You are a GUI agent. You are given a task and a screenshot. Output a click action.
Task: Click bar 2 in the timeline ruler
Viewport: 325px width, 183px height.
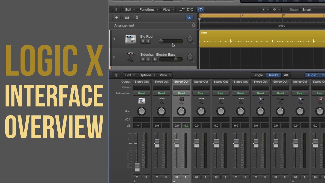pyautogui.click(x=242, y=15)
